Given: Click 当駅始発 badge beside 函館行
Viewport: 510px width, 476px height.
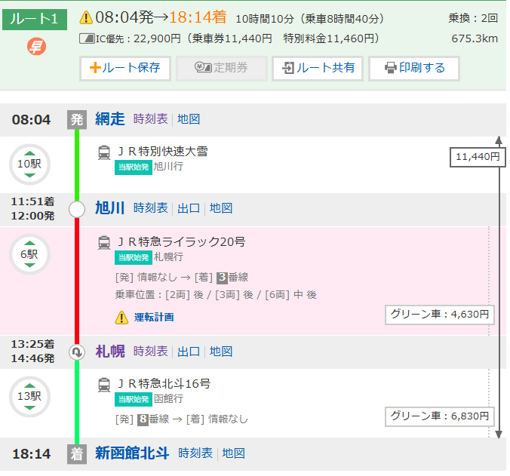Looking at the screenshot, I should (134, 399).
